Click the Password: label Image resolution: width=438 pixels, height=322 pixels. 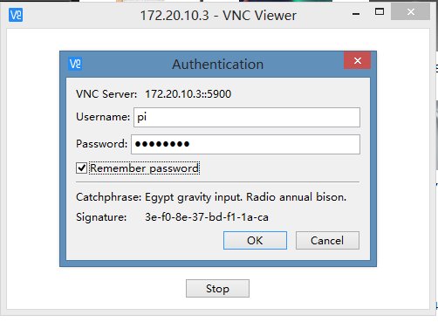[x=102, y=144]
